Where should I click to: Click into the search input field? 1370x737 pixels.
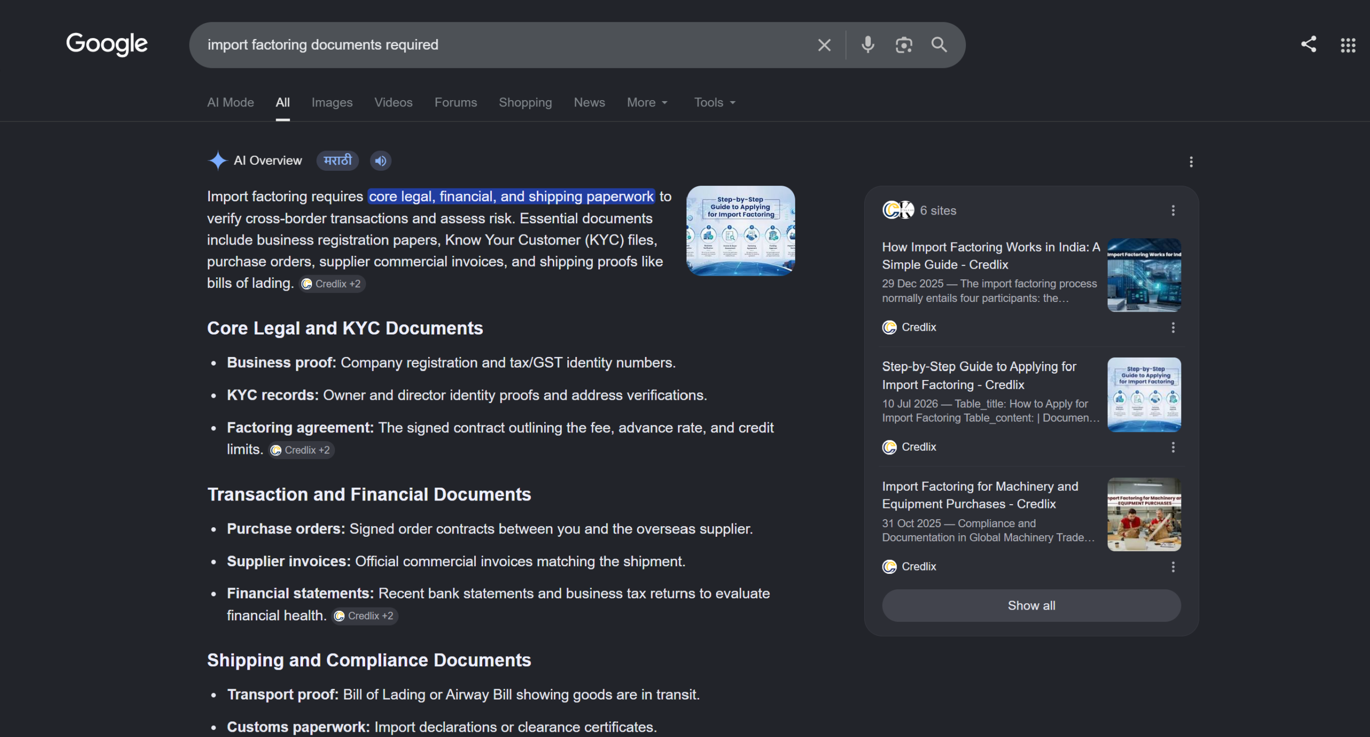coord(503,45)
